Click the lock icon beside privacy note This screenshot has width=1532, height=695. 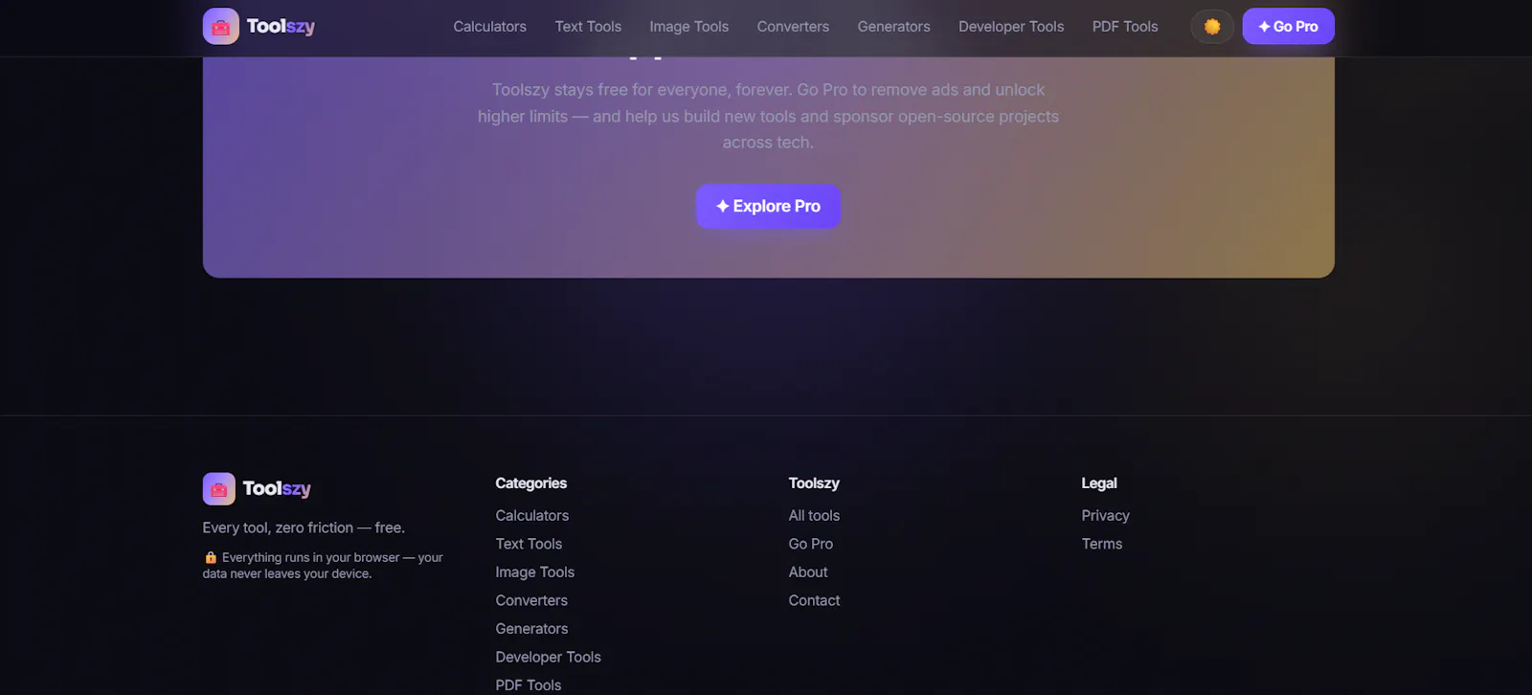[x=211, y=557]
